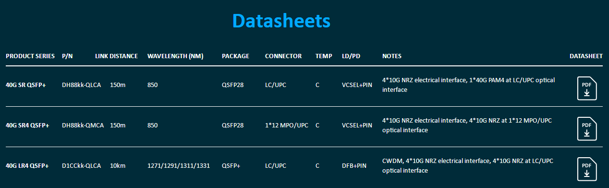This screenshot has height=188, width=609.
Task: Download the 40G SR QSFP+ datasheet PDF
Action: pyautogui.click(x=586, y=88)
